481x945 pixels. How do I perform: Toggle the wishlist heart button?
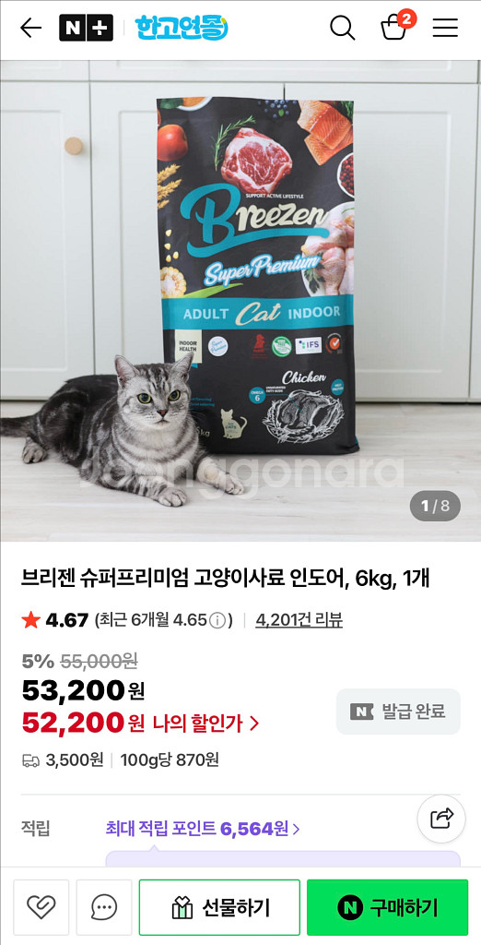pos(41,907)
